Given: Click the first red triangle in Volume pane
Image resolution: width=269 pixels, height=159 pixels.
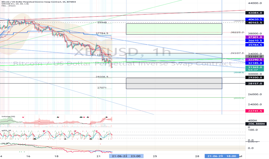Looking at the screenshot, I should [x=23, y=117].
